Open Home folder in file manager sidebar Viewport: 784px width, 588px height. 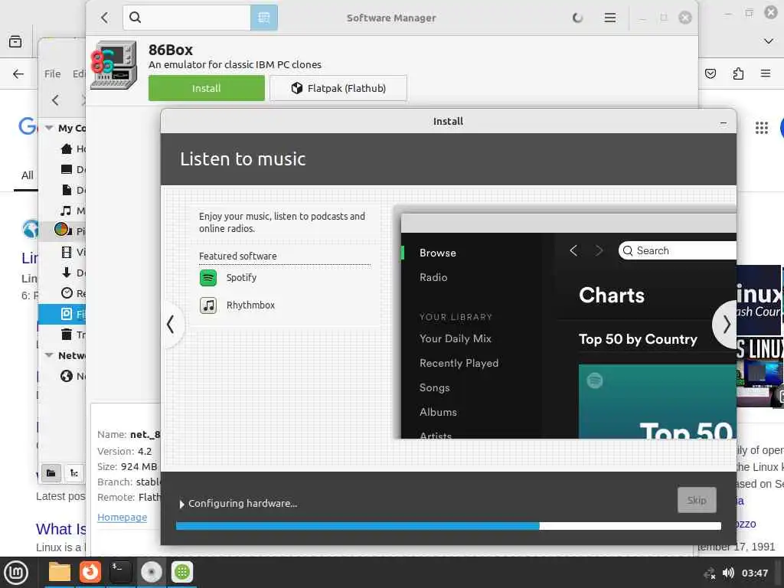[x=72, y=149]
